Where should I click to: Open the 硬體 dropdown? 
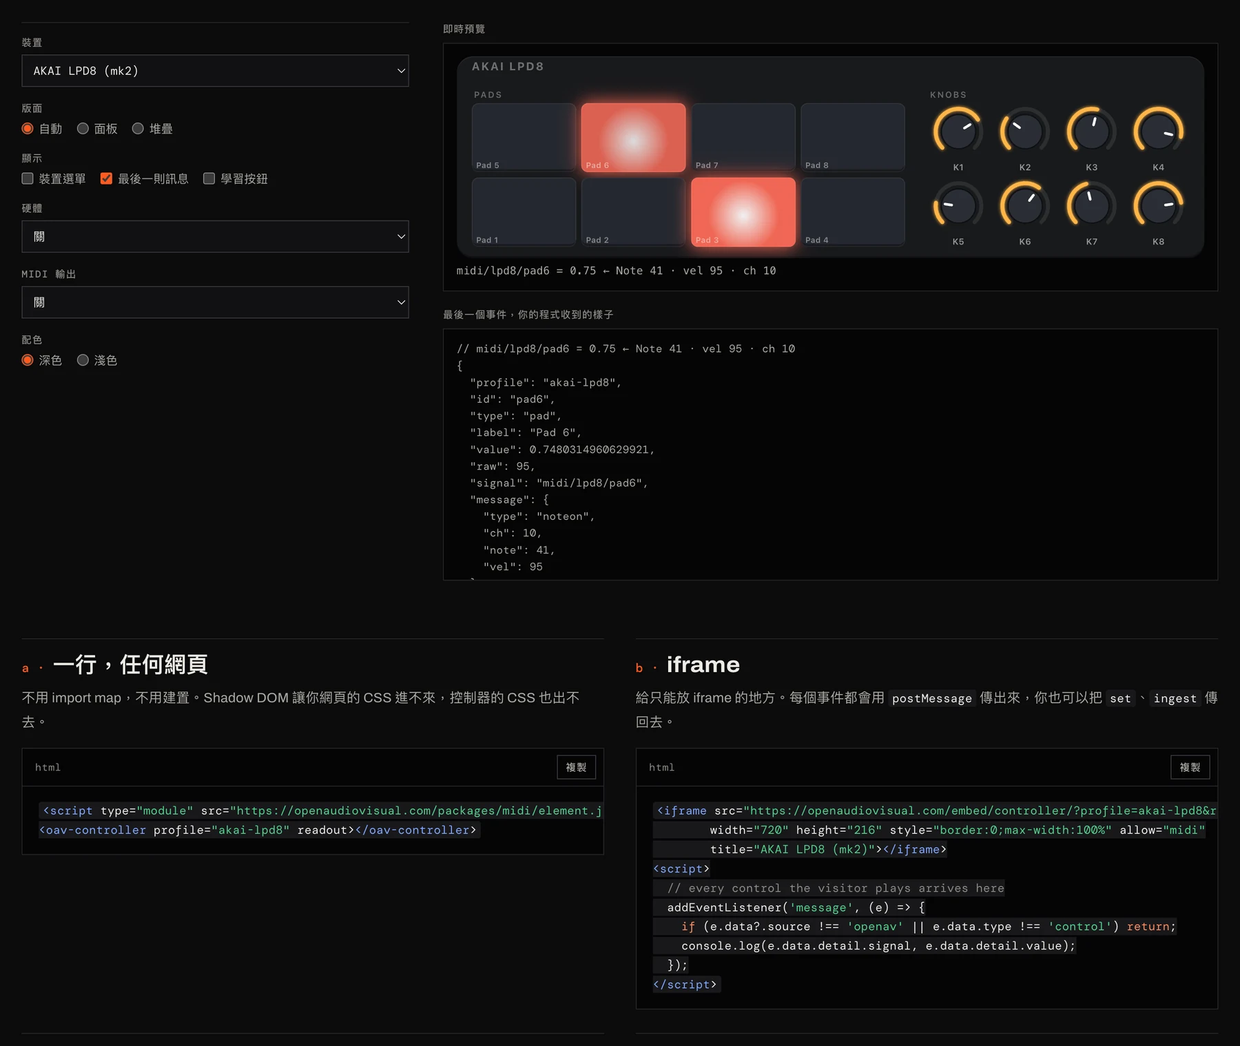(x=215, y=236)
